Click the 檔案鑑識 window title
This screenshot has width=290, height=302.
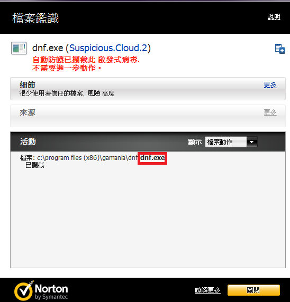[35, 18]
